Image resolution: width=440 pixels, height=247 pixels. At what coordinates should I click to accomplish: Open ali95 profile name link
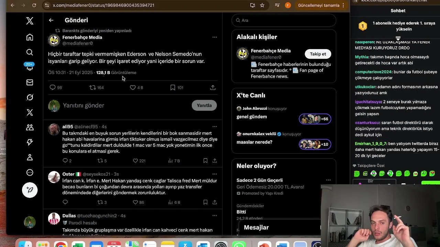[68, 127]
